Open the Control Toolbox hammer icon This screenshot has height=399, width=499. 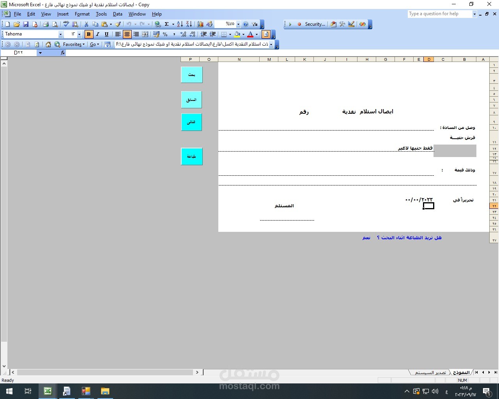click(x=342, y=24)
